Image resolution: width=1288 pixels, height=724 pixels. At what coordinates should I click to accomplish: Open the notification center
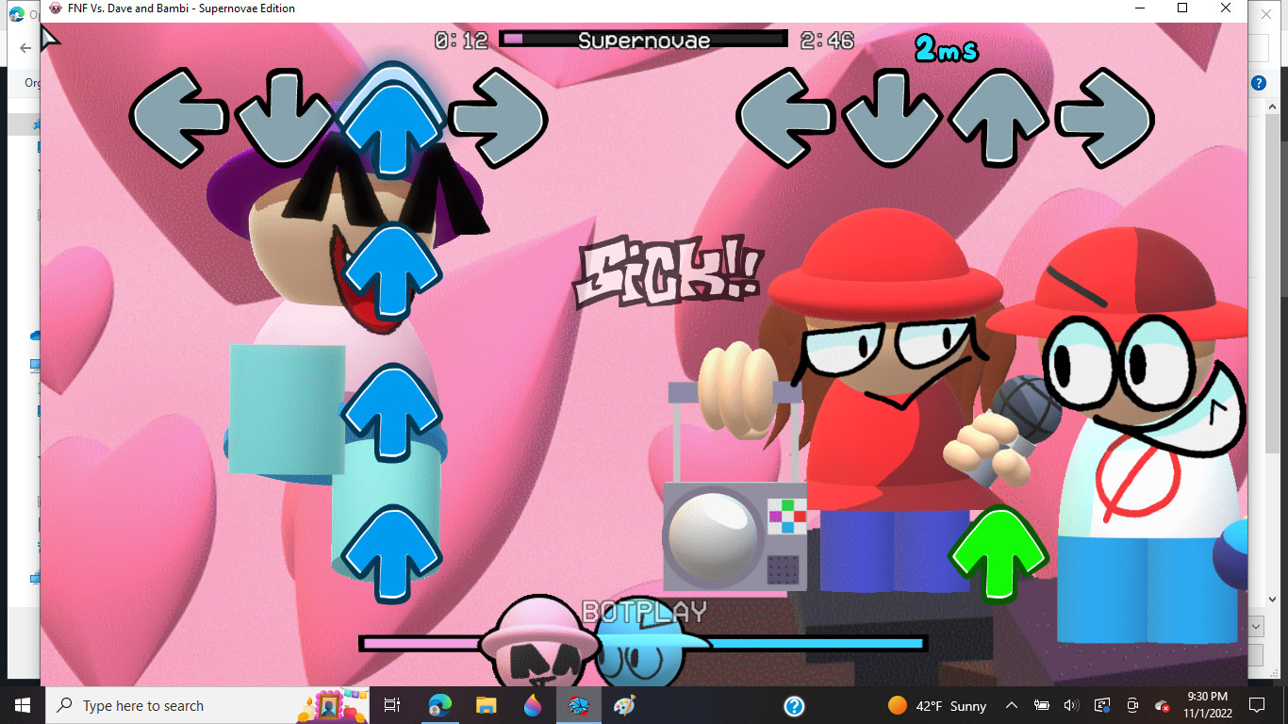tap(1256, 705)
